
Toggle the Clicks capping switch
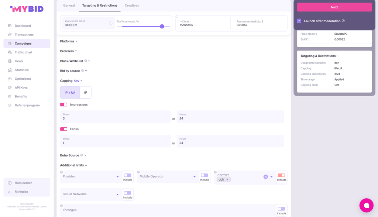coord(63,129)
